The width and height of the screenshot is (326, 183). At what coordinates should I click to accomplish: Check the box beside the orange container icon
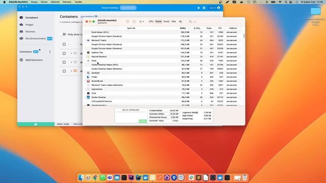point(64,71)
